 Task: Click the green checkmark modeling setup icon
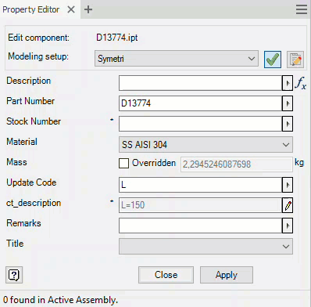click(273, 60)
